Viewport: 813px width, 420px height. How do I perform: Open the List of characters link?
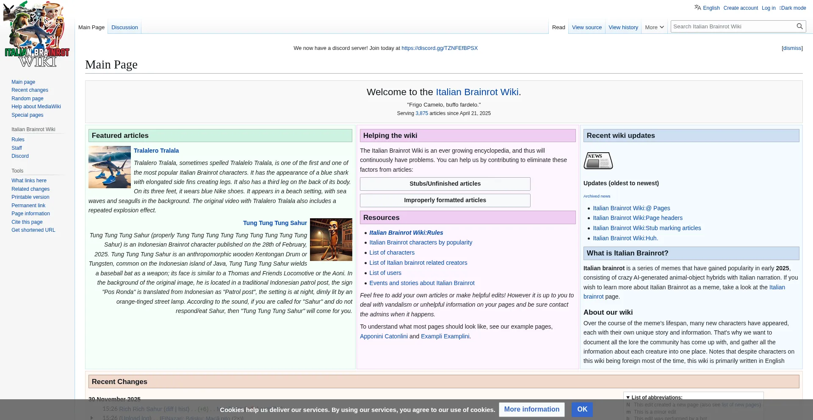point(392,253)
